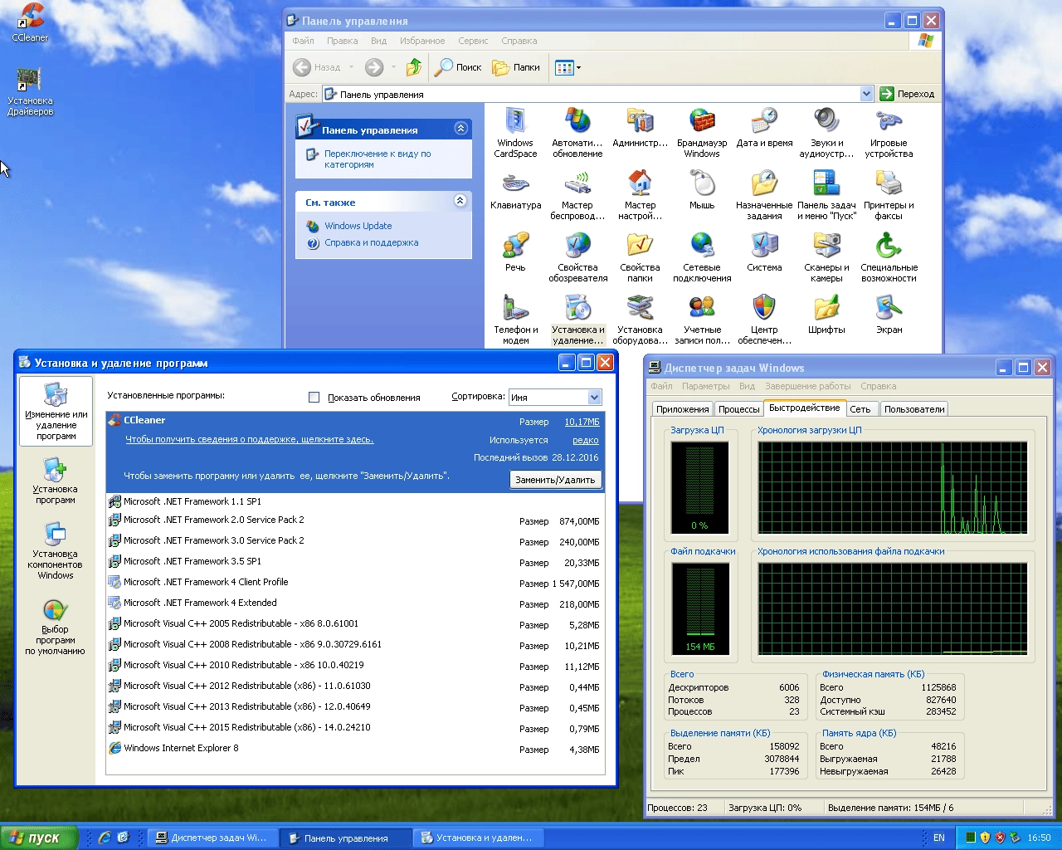Open the Control Panel address bar dropdown
1062x850 pixels.
click(866, 94)
